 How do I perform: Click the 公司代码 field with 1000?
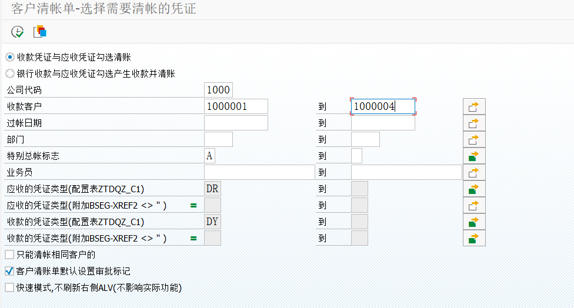218,90
